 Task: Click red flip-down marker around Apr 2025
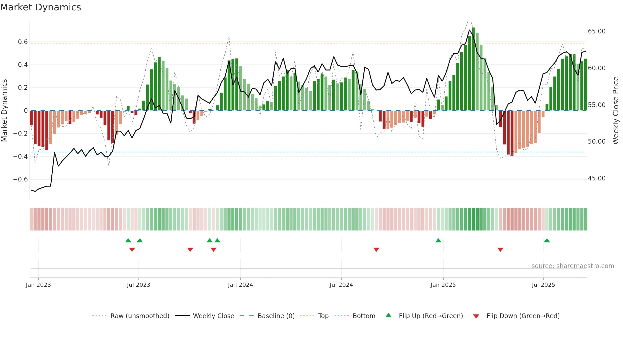(500, 249)
